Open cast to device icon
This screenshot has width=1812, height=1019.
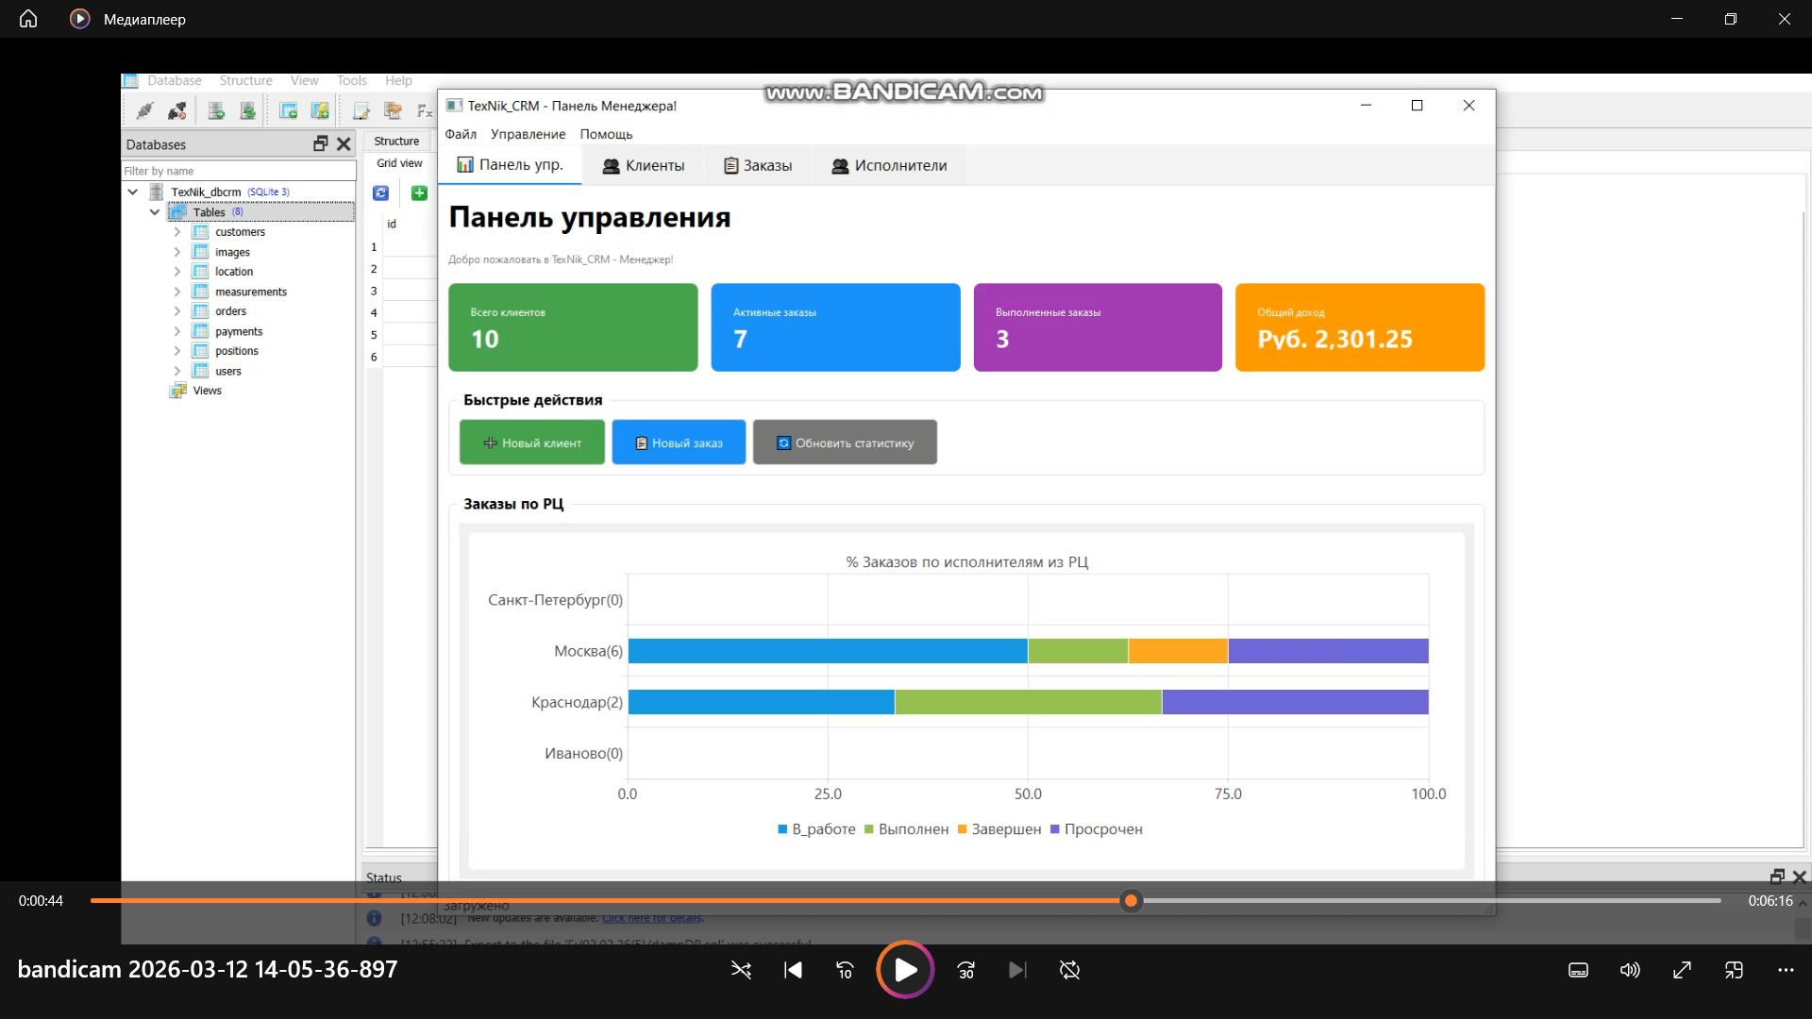pyautogui.click(x=1734, y=970)
